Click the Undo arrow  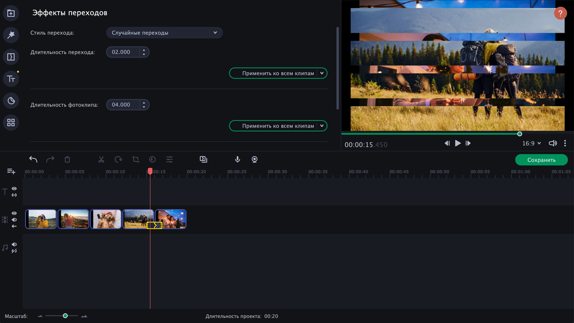pyautogui.click(x=33, y=159)
